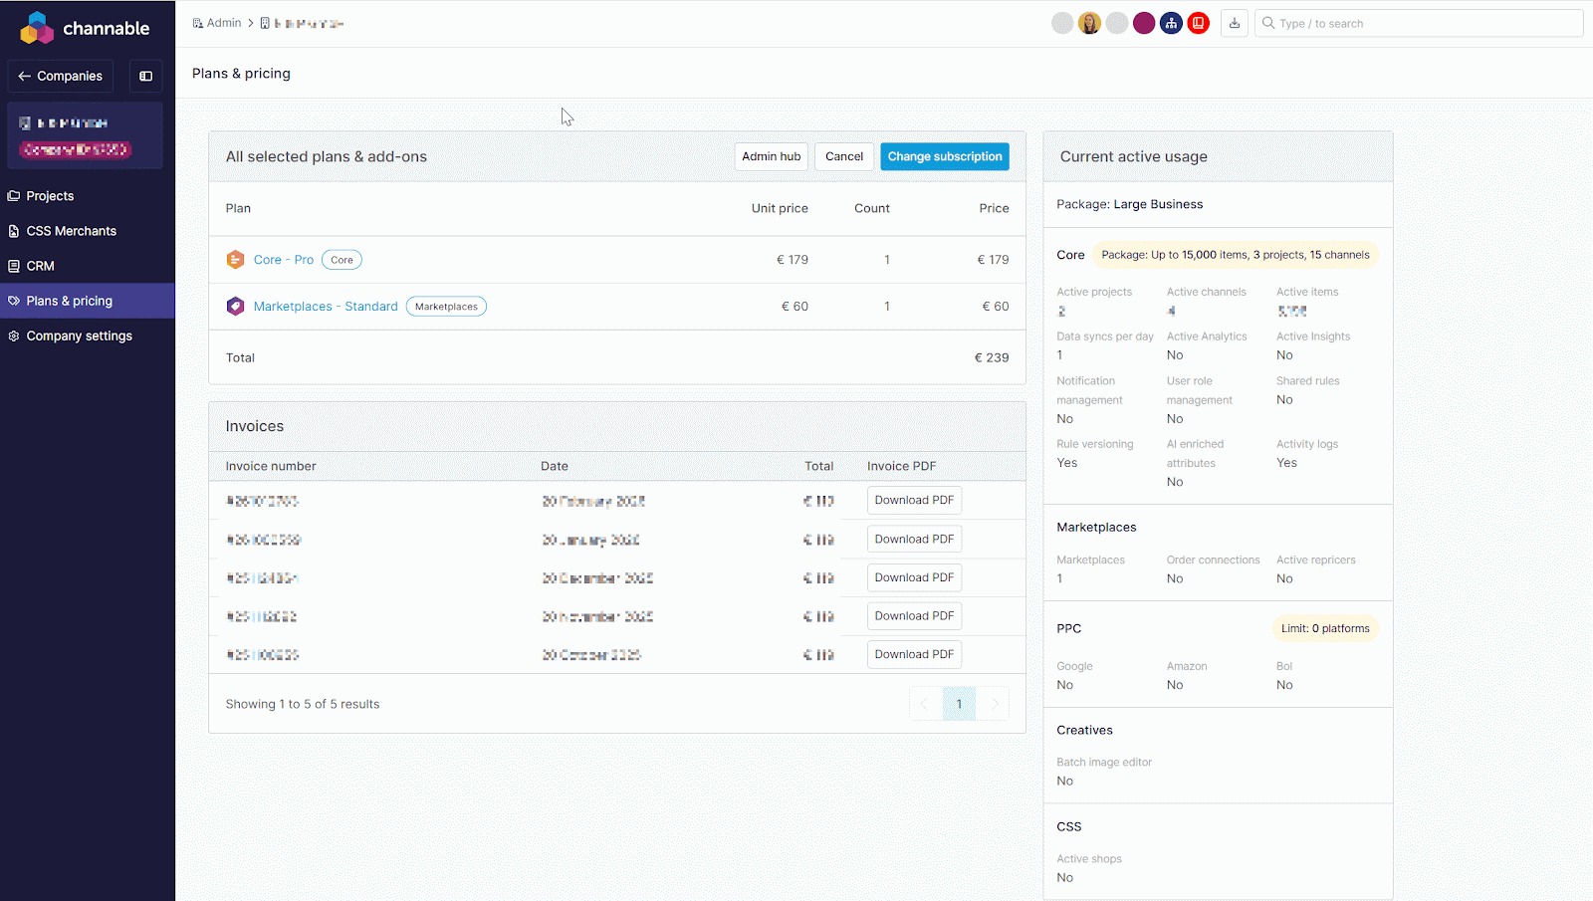Download PDF for the first invoice
The width and height of the screenshot is (1593, 901).
[914, 500]
